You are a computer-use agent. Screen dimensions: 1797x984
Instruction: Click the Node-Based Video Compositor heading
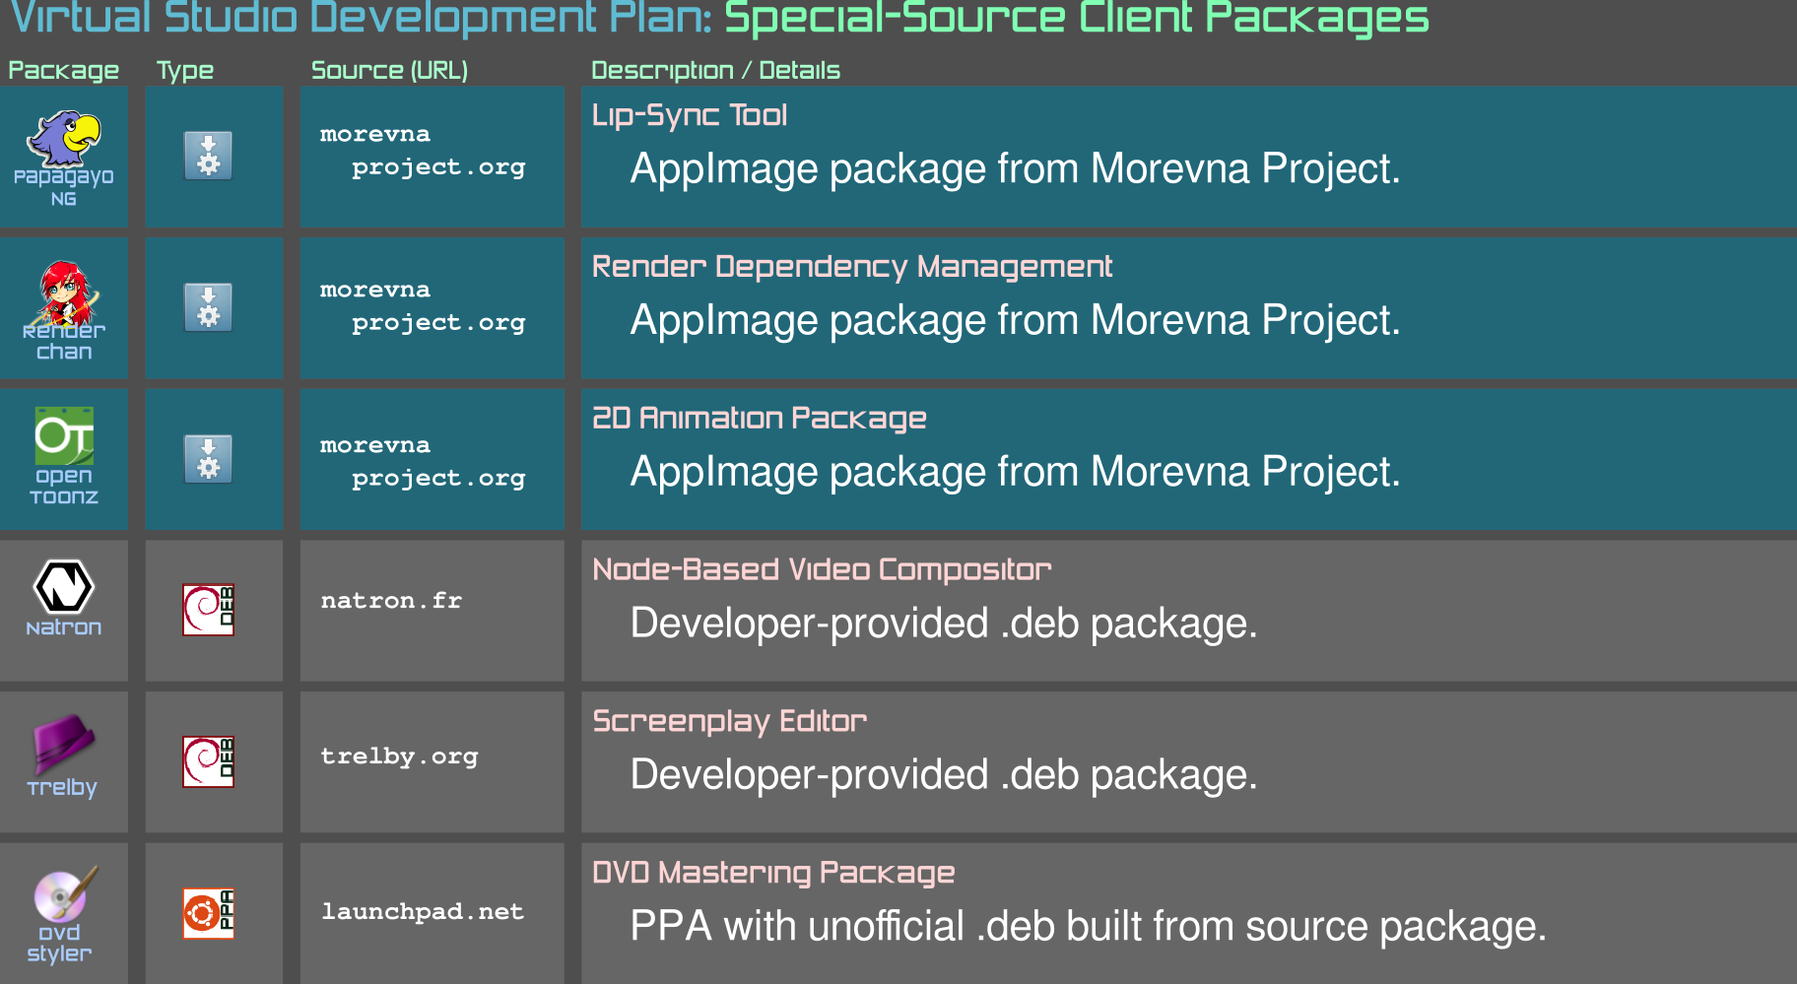click(x=822, y=569)
